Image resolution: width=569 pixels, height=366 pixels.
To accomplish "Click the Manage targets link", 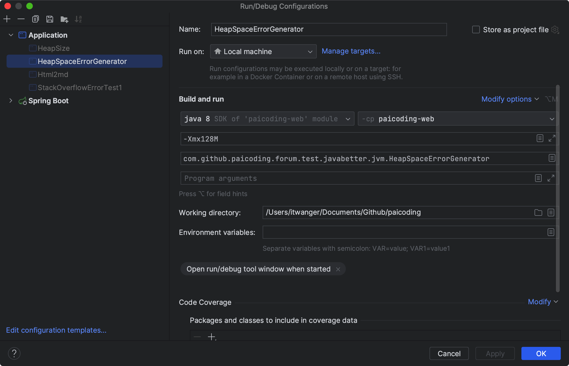I will (351, 51).
